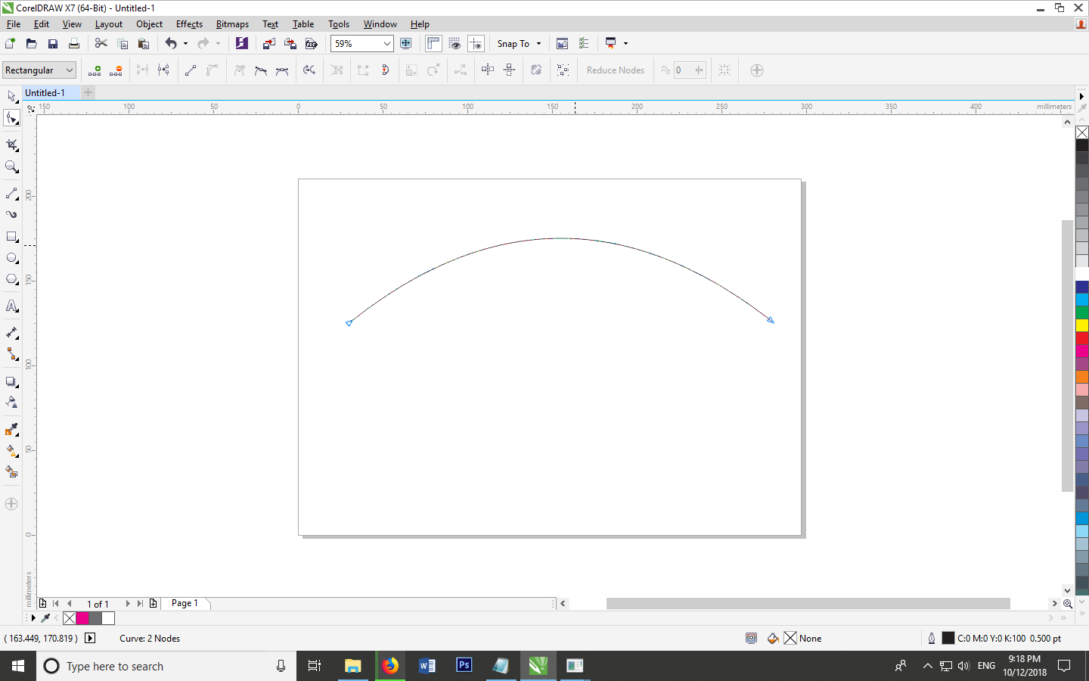Click the Publish to PDF icon
1089x681 pixels.
coord(311,44)
